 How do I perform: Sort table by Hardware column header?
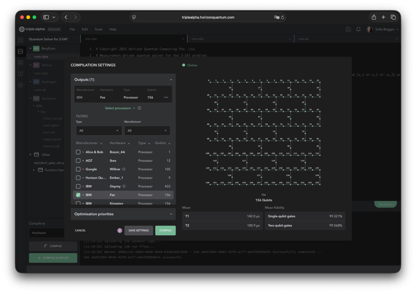120,143
